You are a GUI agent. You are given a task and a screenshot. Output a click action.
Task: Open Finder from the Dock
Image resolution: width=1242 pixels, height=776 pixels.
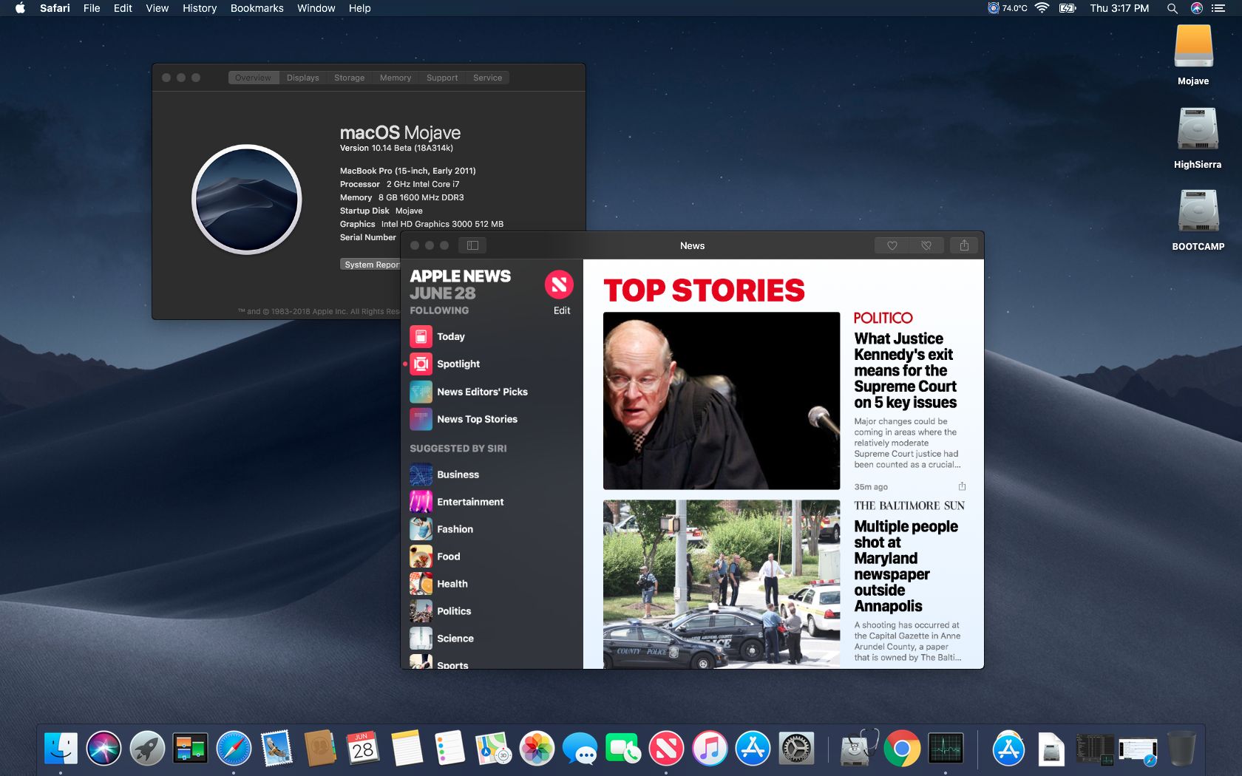[61, 749]
